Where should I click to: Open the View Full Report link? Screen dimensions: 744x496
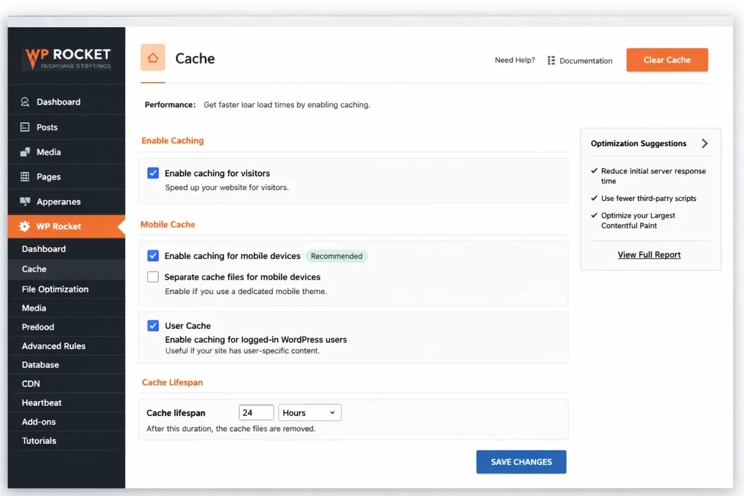coord(649,255)
